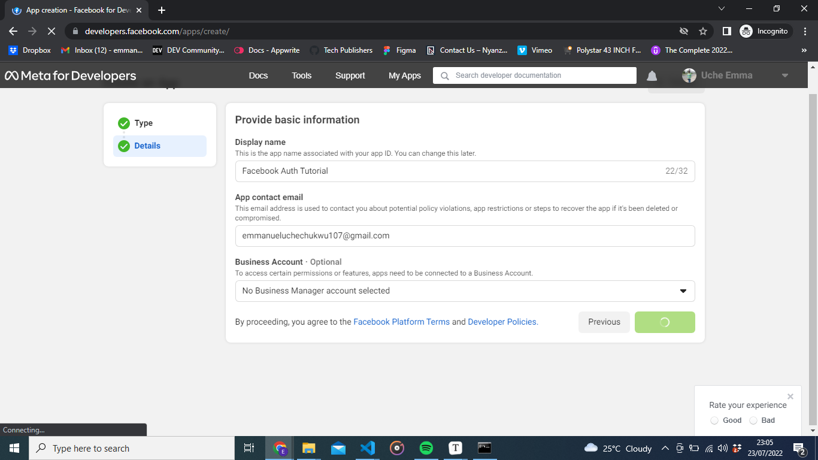
Task: Click the Windows taskbar search box
Action: click(x=132, y=448)
